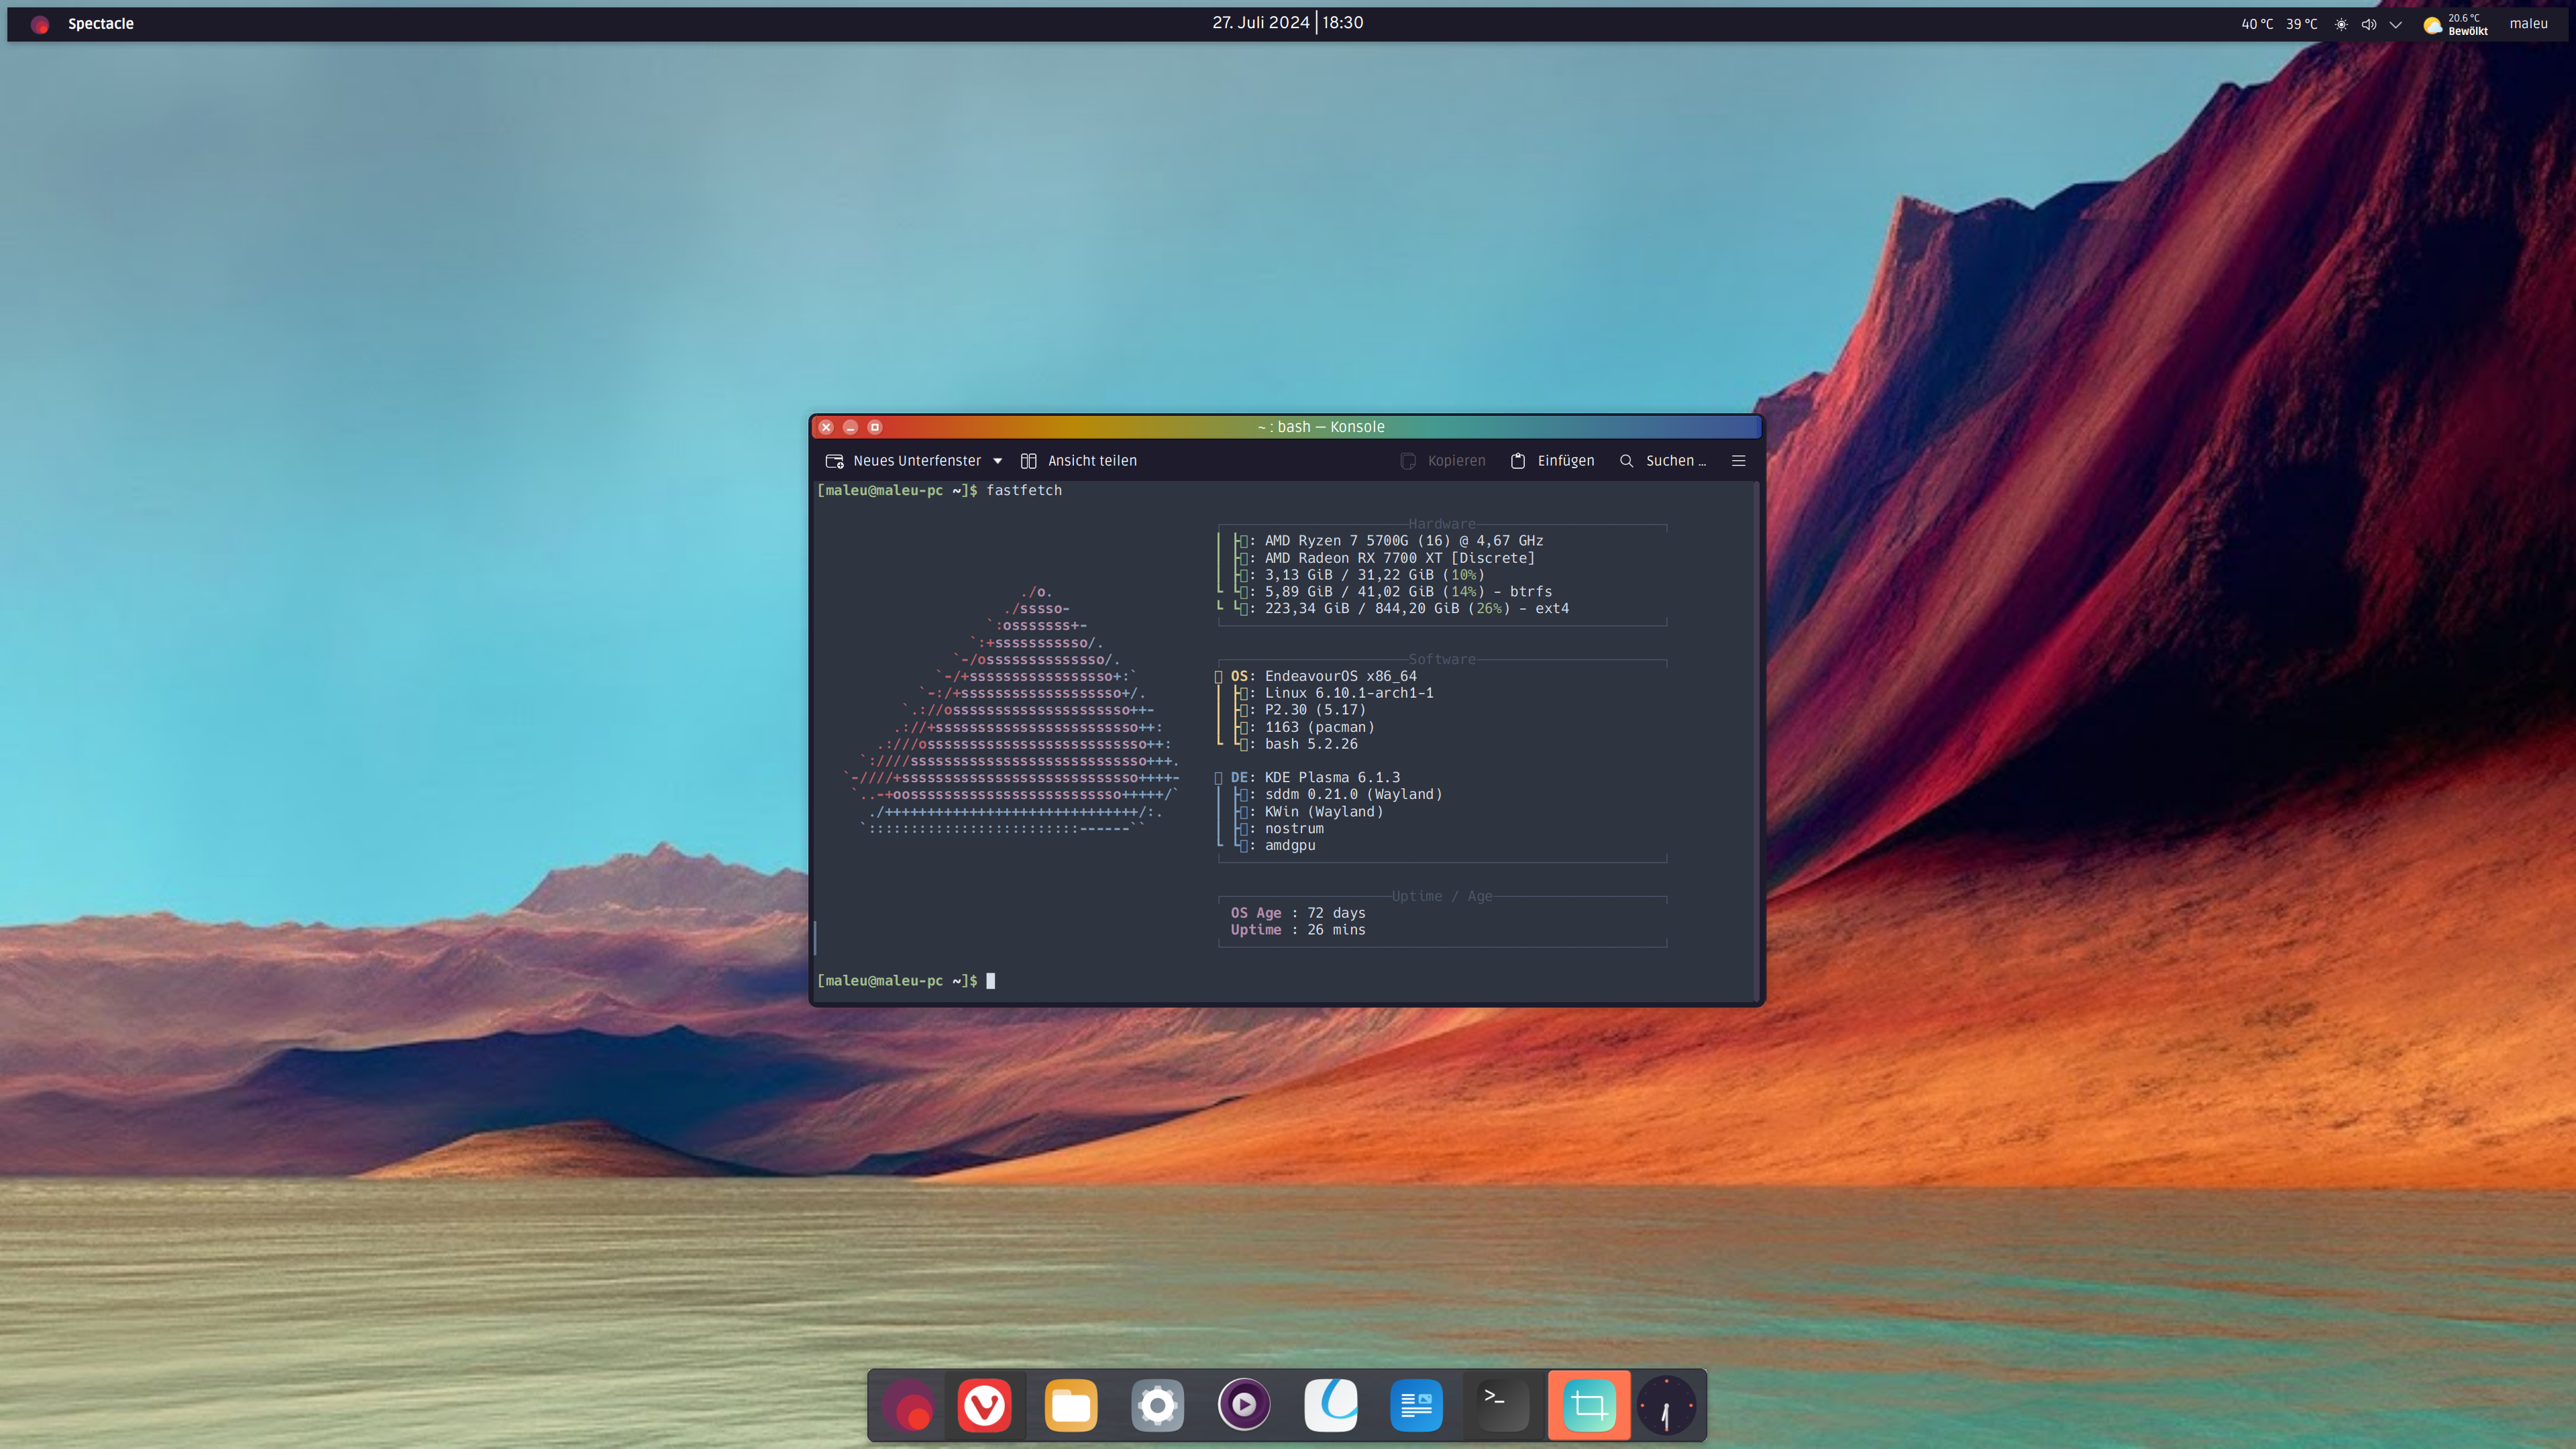Click the Spectacle screenshot icon in dock

[1588, 1406]
